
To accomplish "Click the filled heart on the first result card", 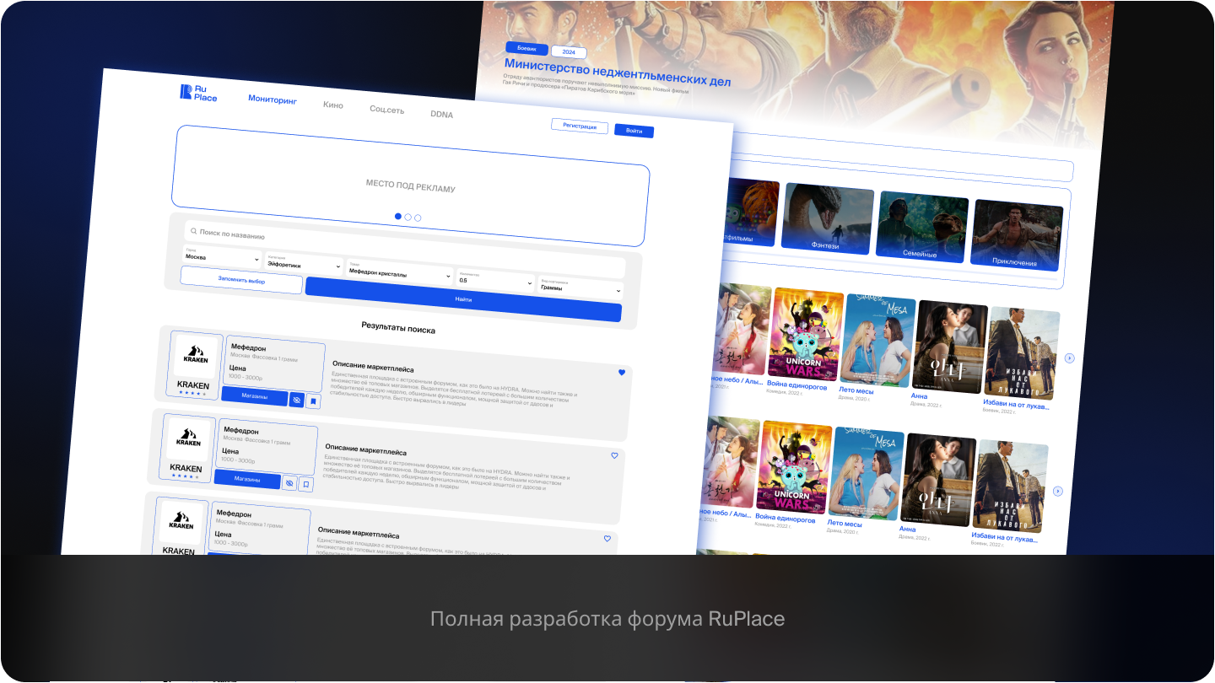I will pyautogui.click(x=622, y=372).
